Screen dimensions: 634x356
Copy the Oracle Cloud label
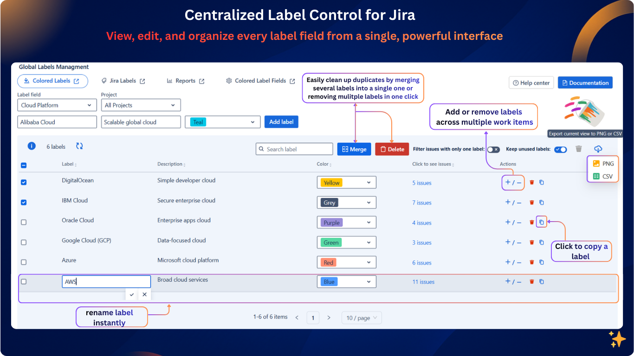[x=541, y=222]
